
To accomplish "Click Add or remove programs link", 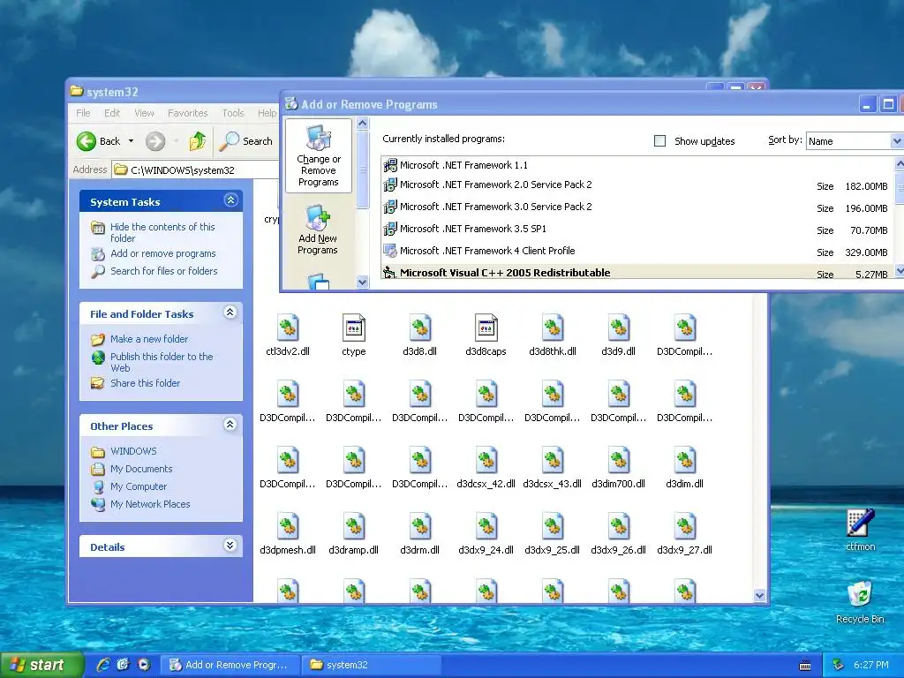I will [x=163, y=253].
